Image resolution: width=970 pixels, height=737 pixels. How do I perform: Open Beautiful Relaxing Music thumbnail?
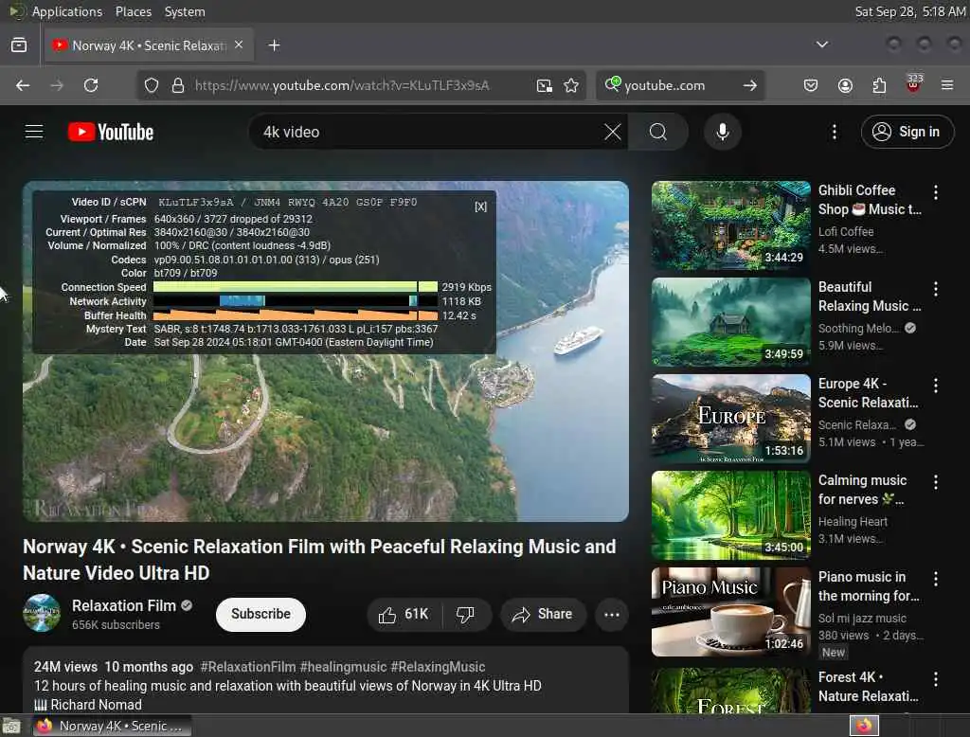pyautogui.click(x=730, y=322)
